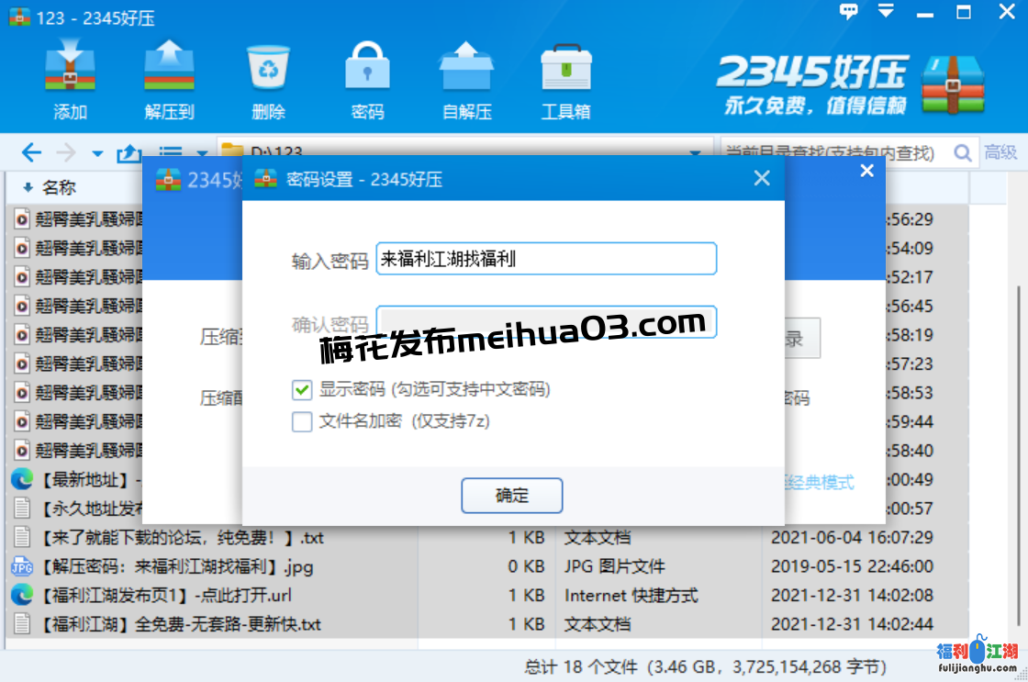Click the 2345好压 brand logo icon
The image size is (1028, 682).
point(953,85)
